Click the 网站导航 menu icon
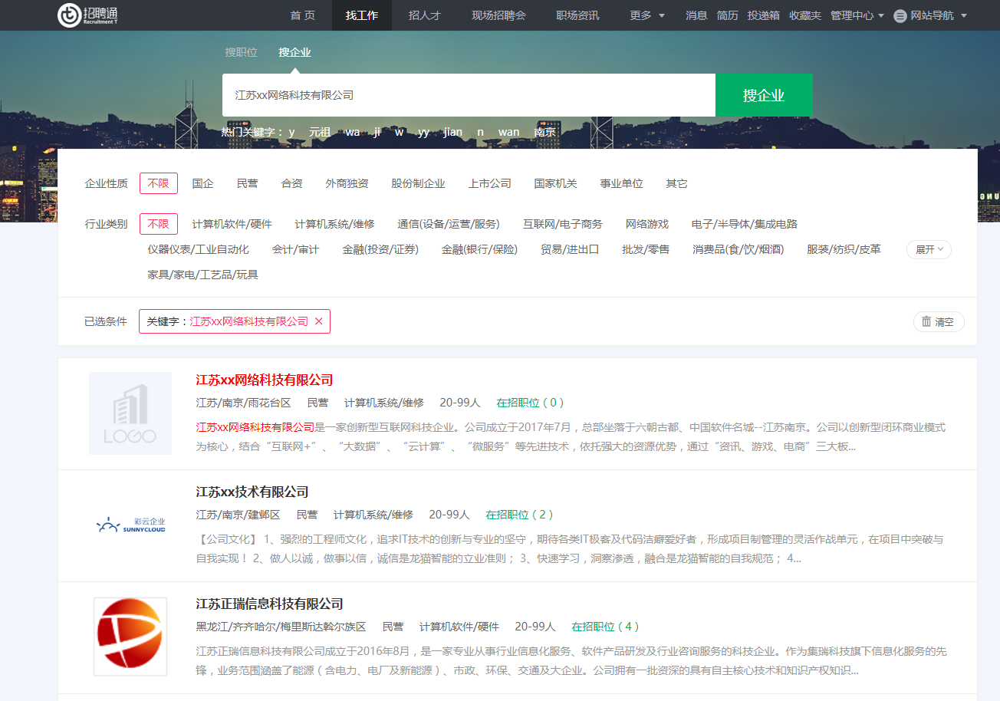 tap(900, 15)
